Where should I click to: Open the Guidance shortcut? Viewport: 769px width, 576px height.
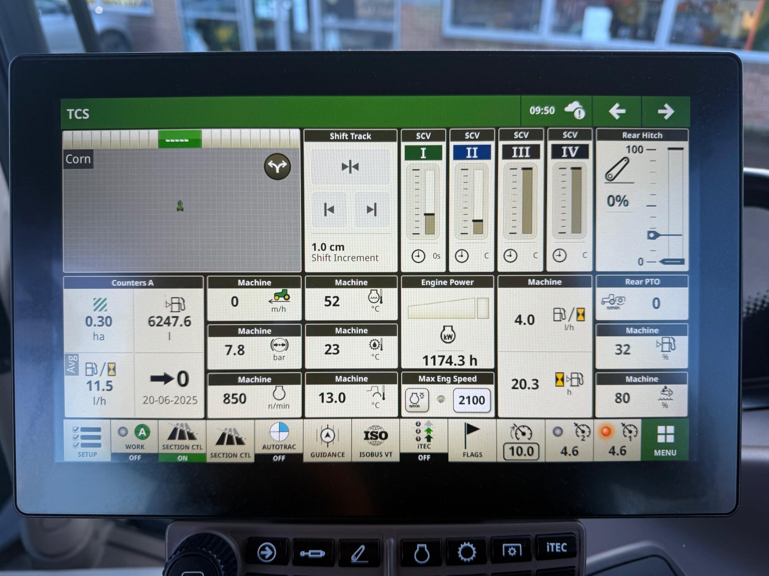coord(327,440)
